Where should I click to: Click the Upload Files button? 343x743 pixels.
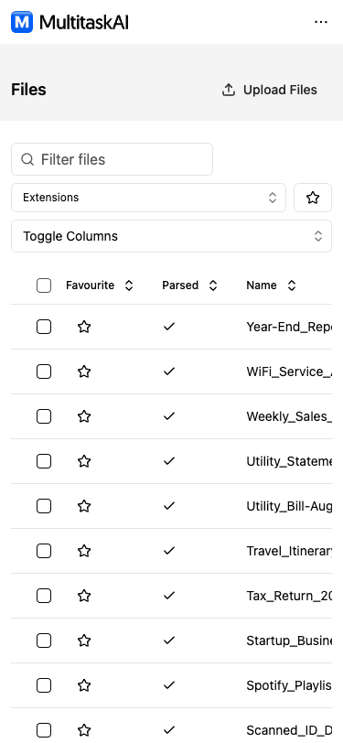[x=270, y=90]
